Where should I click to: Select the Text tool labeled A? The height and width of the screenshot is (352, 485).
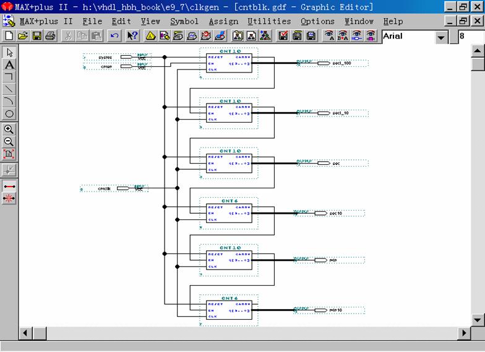(9, 64)
